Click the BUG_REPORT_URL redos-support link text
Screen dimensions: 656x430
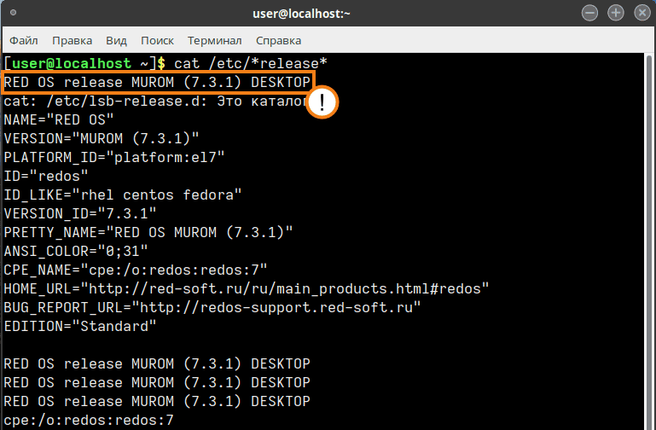[276, 308]
